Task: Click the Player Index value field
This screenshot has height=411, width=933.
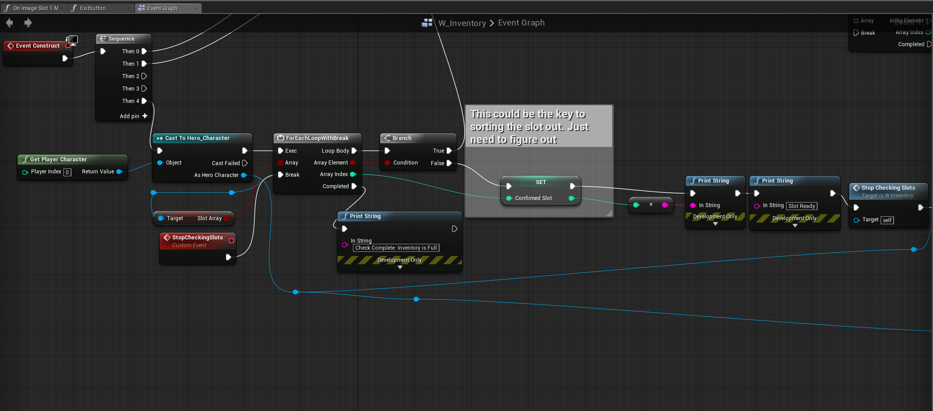Action: pos(68,172)
